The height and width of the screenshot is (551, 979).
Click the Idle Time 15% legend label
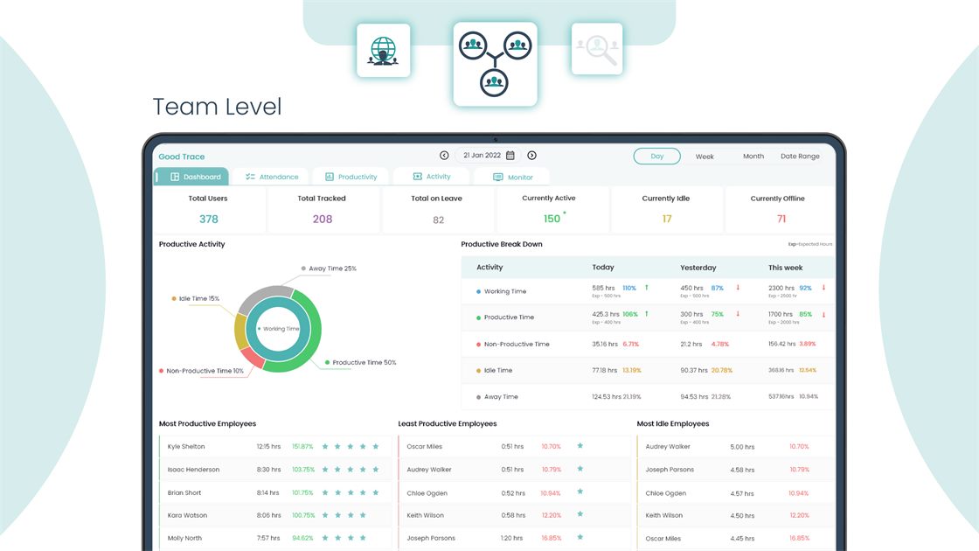196,298
